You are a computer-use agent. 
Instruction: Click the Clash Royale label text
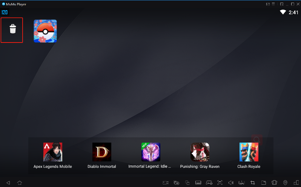click(249, 167)
